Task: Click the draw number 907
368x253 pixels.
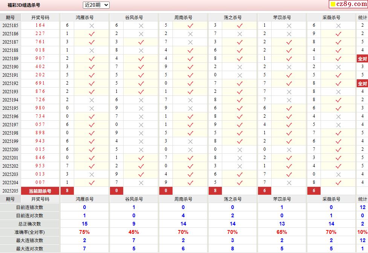Action: (x=40, y=58)
